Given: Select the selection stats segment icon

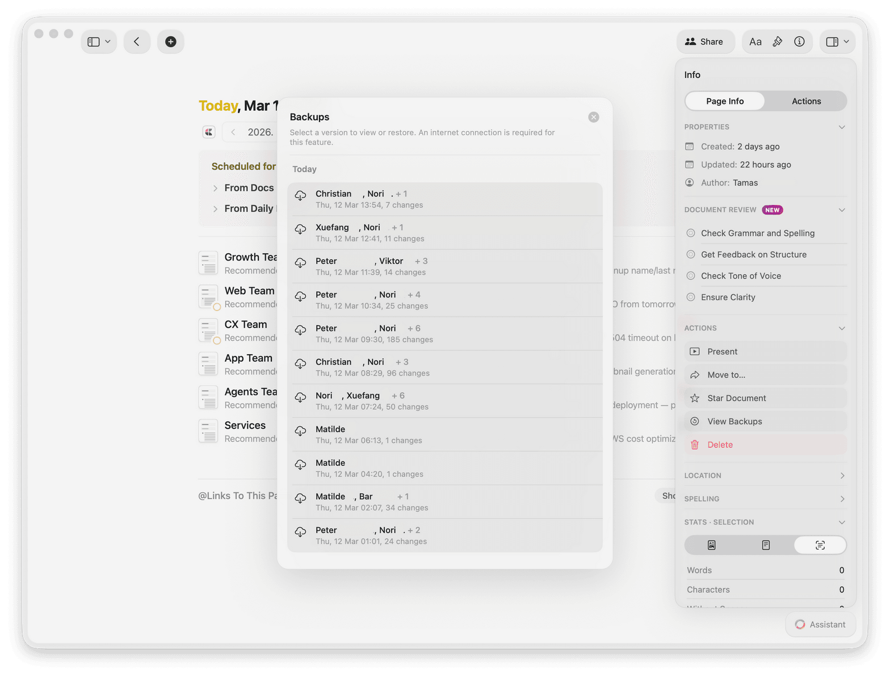Looking at the screenshot, I should click(820, 545).
